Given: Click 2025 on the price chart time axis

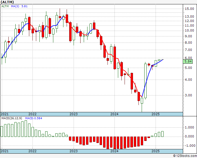Looking at the screenshot, I should tap(156, 114).
